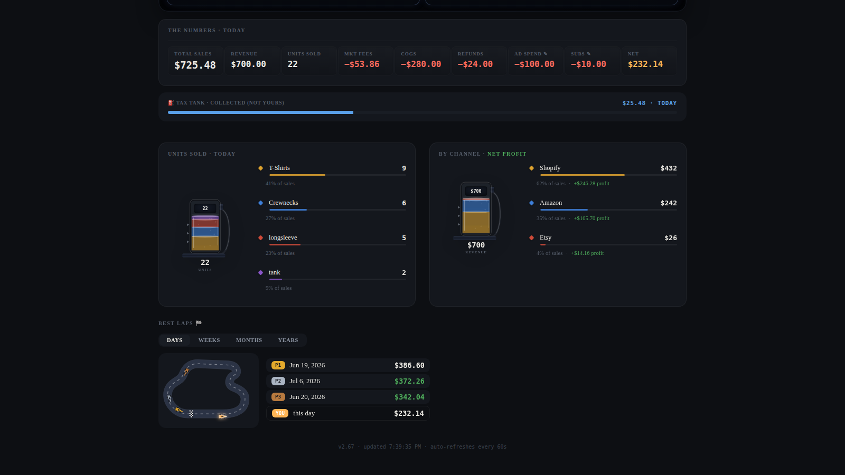
Task: Click the Shopify orange diamond marker
Action: click(531, 168)
